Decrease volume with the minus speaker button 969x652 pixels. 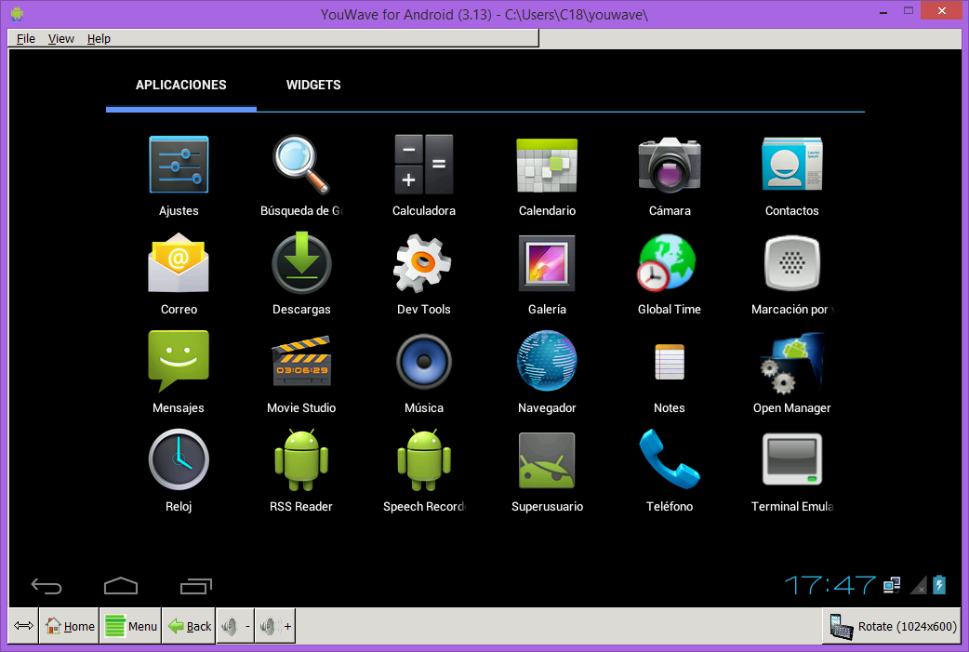[234, 626]
